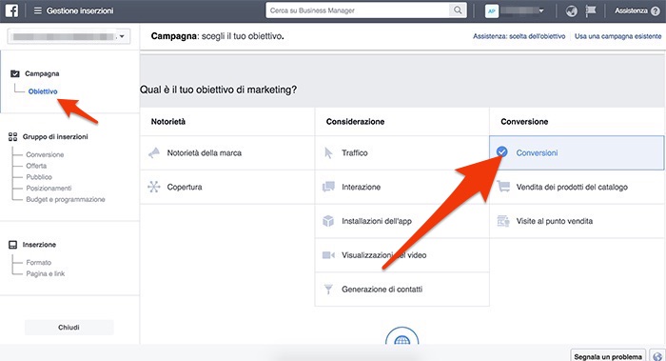Click the Assistenza question mark icon
The image size is (666, 361).
[x=655, y=11]
